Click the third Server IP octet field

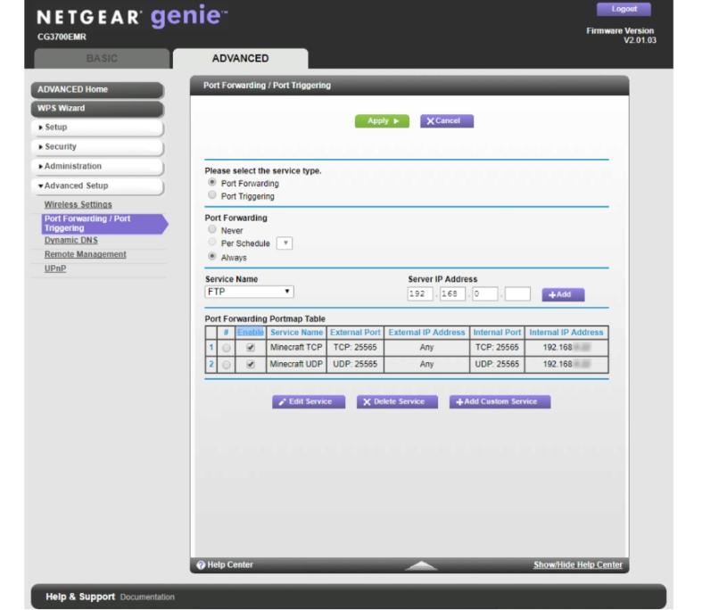(485, 294)
